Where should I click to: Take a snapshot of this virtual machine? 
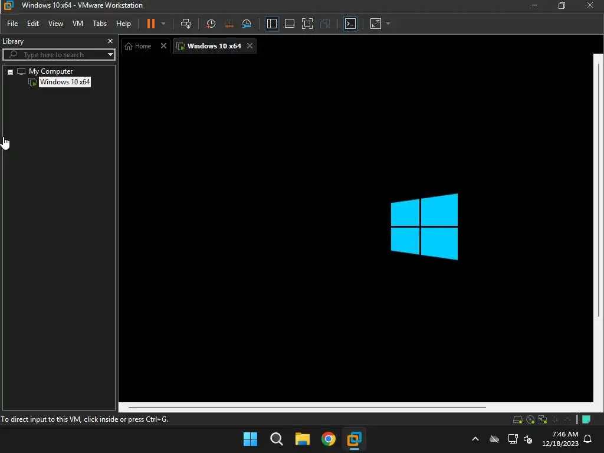pos(211,24)
